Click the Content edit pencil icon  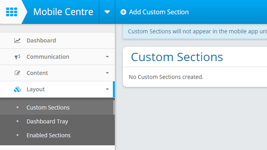(x=17, y=73)
